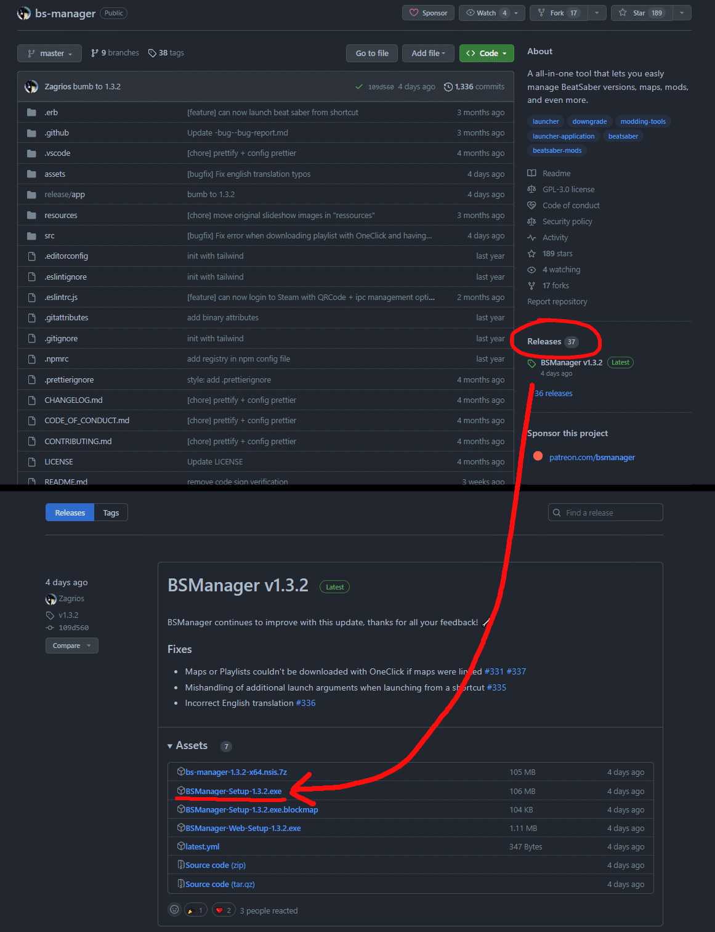Screen dimensions: 715x932
Task: Click the Find a release search field
Action: (605, 512)
